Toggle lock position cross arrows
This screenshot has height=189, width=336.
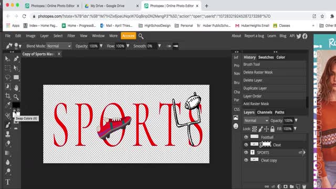pyautogui.click(x=266, y=129)
